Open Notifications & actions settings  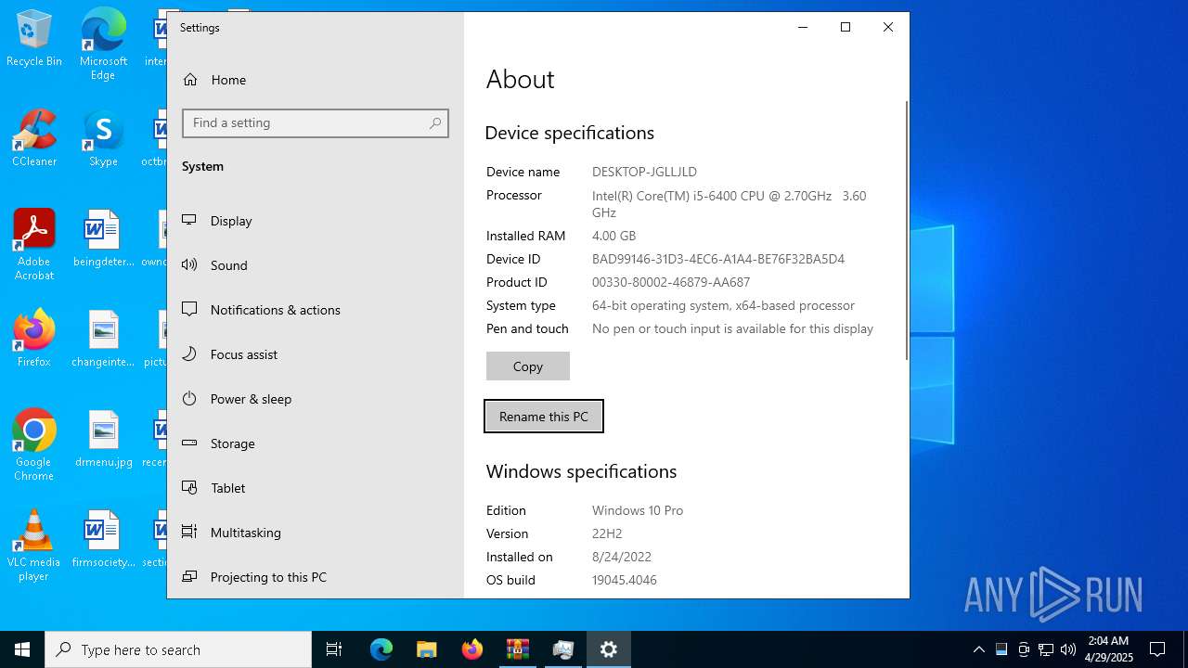tap(316, 310)
